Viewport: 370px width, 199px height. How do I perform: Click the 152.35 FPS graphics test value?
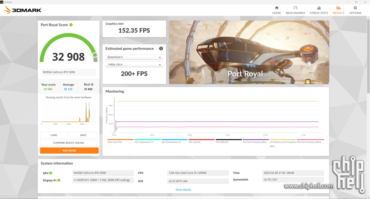pyautogui.click(x=134, y=31)
